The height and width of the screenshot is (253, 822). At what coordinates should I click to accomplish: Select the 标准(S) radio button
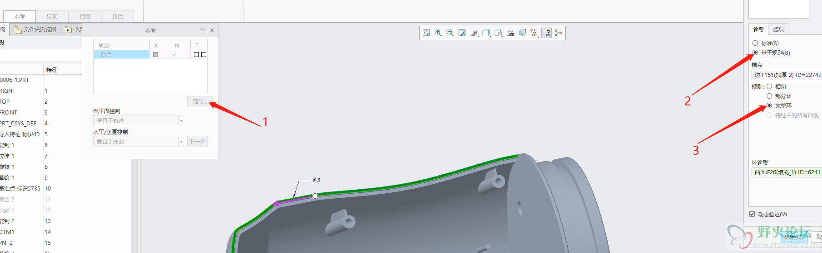point(755,43)
